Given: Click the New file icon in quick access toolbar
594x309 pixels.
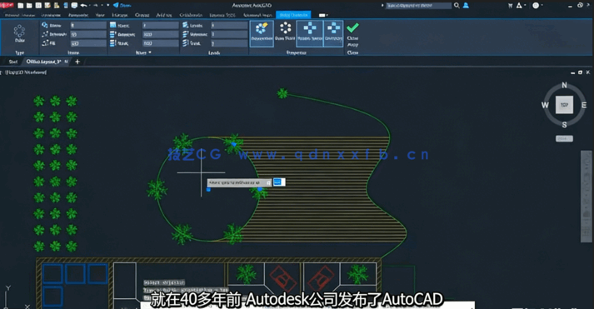Looking at the screenshot, I should [21, 5].
